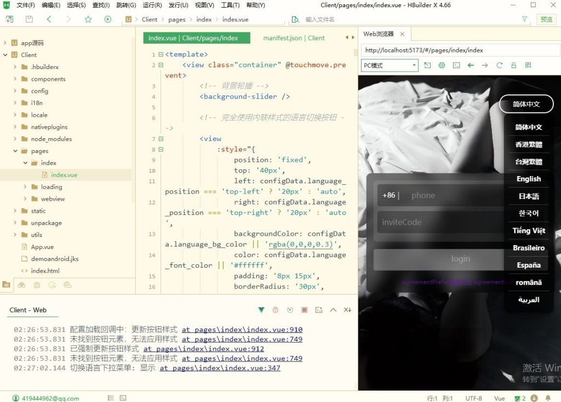
Task: Open browser preview settings gear
Action: (442, 65)
